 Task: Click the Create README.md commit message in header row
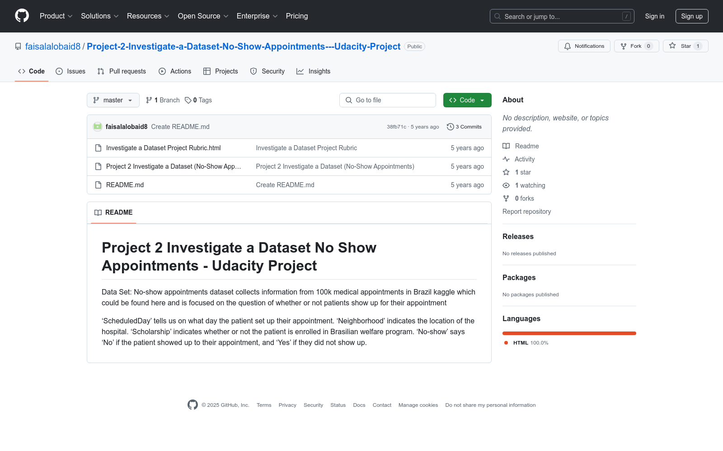180,127
